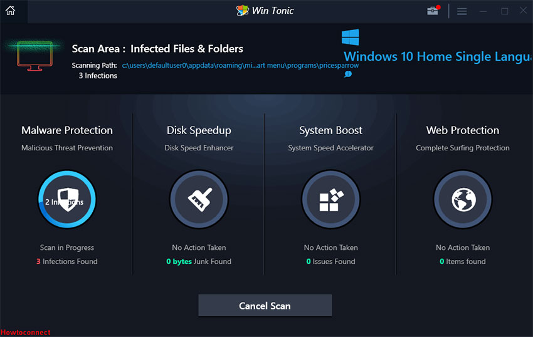Click the Windows logo icon
The width and height of the screenshot is (533, 337).
351,38
